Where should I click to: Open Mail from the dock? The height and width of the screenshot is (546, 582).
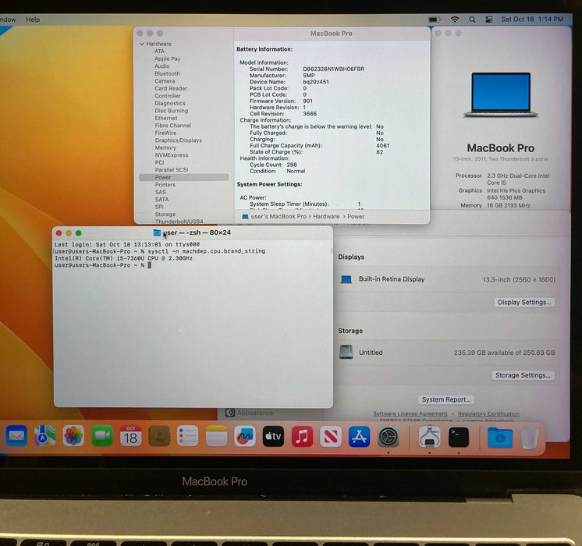pyautogui.click(x=16, y=436)
